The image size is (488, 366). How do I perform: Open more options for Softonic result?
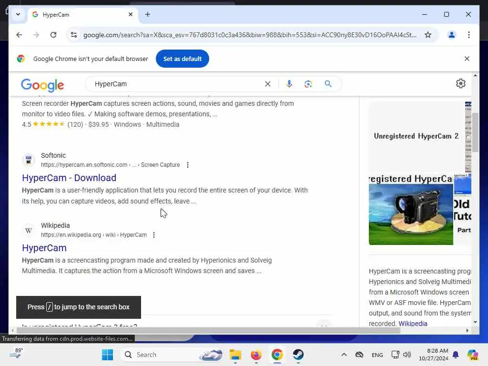(188, 165)
